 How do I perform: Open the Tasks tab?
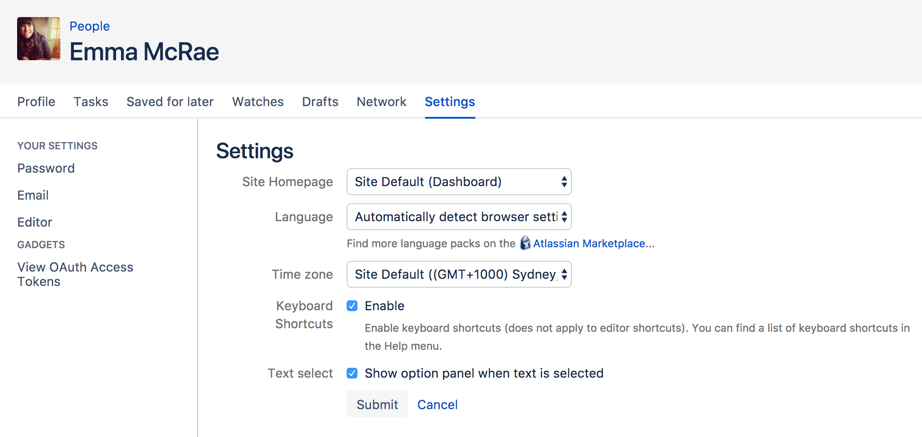91,102
